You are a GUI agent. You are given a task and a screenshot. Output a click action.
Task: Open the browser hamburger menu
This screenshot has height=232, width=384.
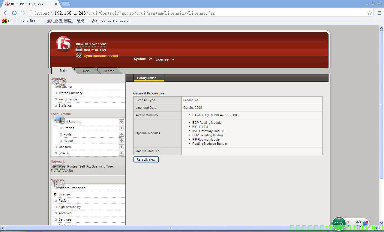coord(379,13)
